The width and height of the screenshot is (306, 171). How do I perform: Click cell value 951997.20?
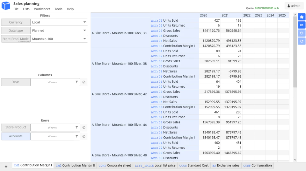pyautogui.click(x=231, y=122)
